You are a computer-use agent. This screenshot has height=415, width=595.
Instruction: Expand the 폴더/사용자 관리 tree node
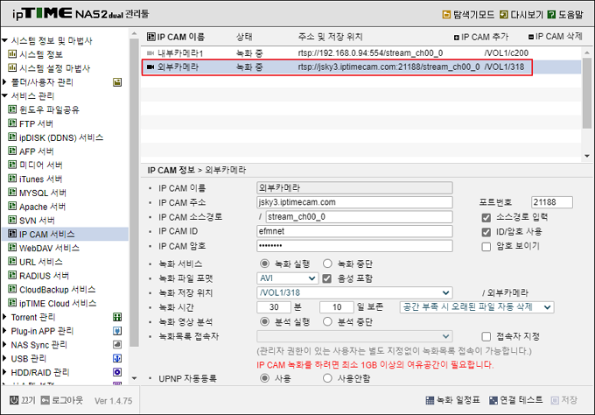coord(4,81)
